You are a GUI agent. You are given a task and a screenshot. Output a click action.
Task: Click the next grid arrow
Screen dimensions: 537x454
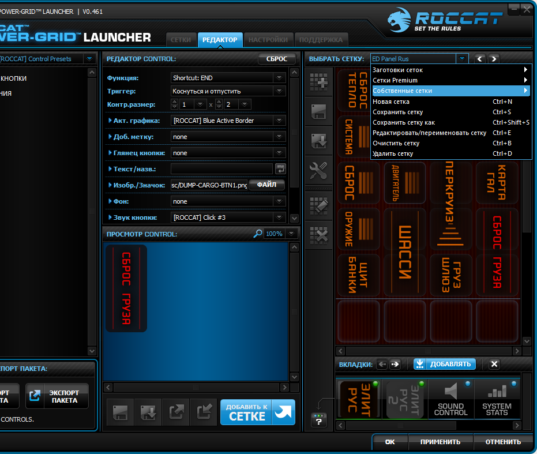click(x=494, y=59)
